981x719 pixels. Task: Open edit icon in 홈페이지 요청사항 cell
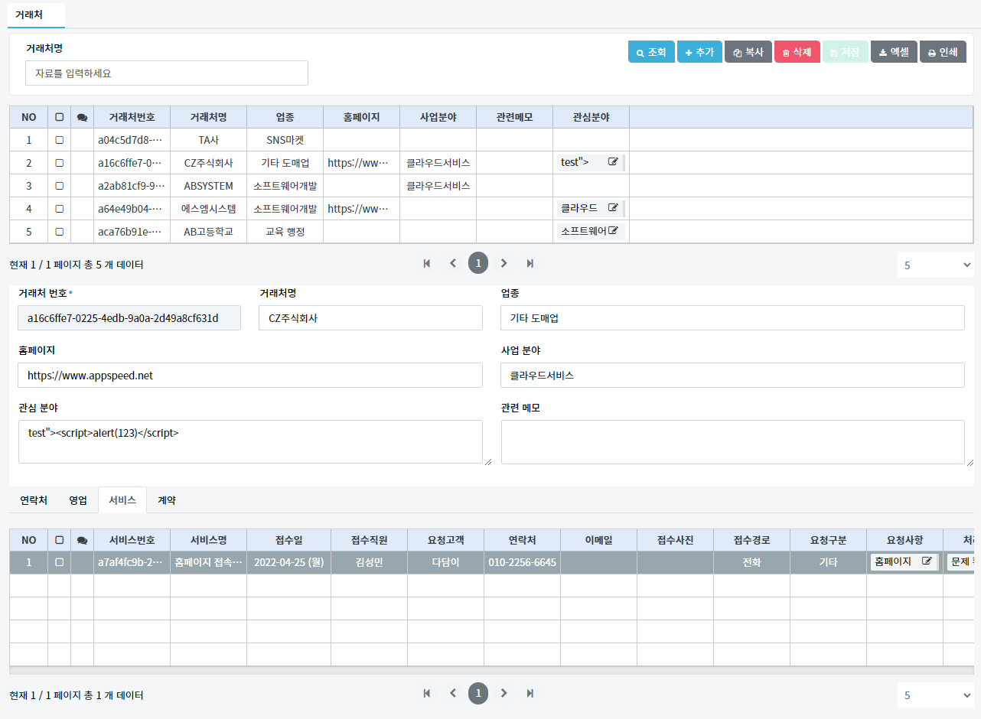pos(927,561)
